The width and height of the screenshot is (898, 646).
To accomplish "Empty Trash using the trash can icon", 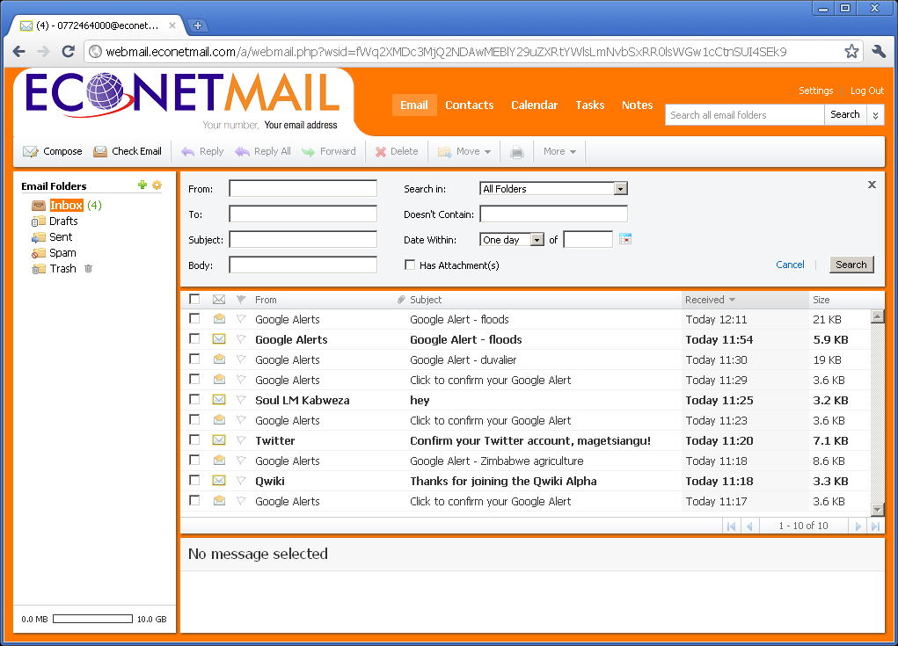I will (86, 269).
